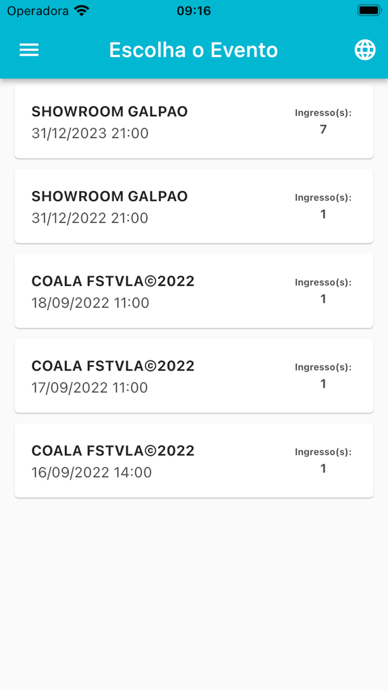Tap the Ingresso(s) count 7
The image size is (388, 690).
(x=323, y=129)
